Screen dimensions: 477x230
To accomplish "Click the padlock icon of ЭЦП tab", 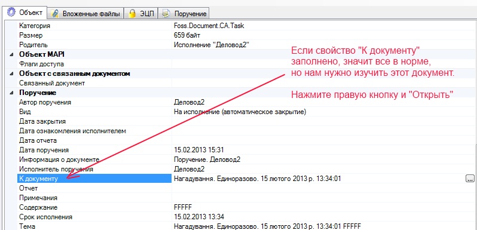I will click(x=132, y=13).
